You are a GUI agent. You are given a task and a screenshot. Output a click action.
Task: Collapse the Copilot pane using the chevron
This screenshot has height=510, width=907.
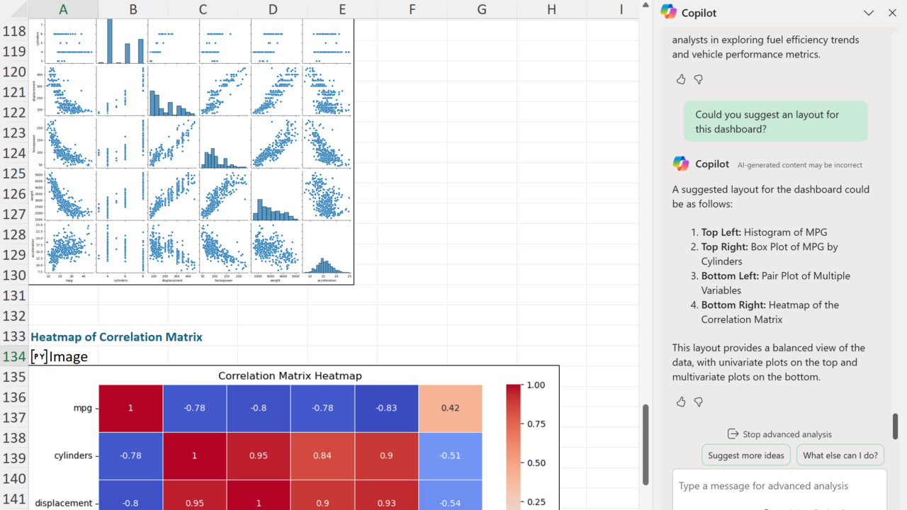869,13
